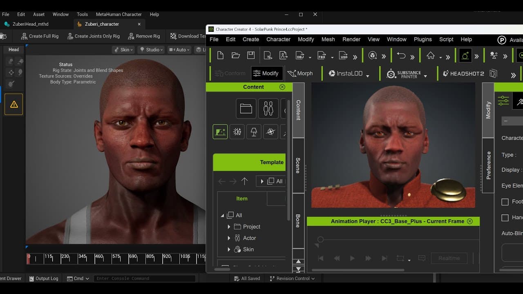Click the Play button in Animation Player

coord(352,258)
